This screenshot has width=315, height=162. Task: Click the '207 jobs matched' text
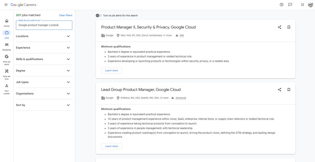(x=28, y=15)
